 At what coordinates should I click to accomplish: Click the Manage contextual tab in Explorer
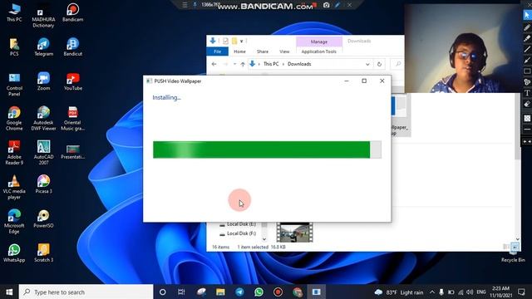click(319, 42)
